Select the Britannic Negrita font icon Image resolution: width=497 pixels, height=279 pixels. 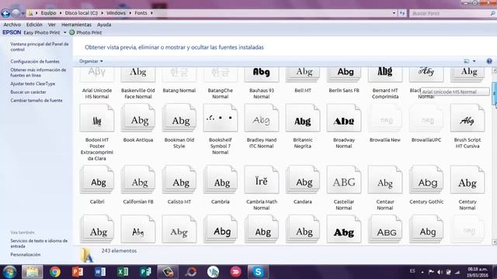click(x=303, y=118)
